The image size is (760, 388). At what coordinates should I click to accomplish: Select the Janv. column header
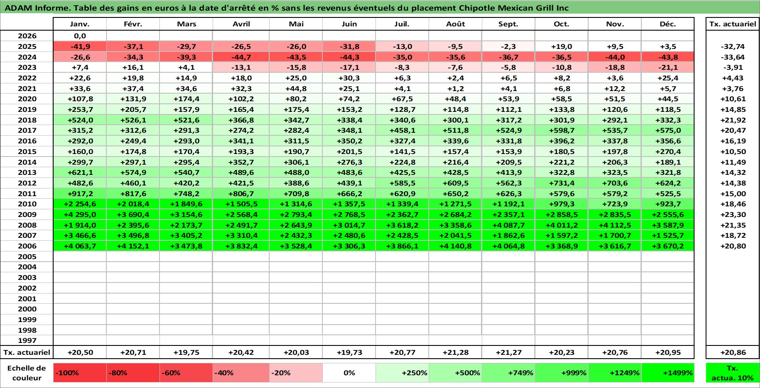click(80, 24)
